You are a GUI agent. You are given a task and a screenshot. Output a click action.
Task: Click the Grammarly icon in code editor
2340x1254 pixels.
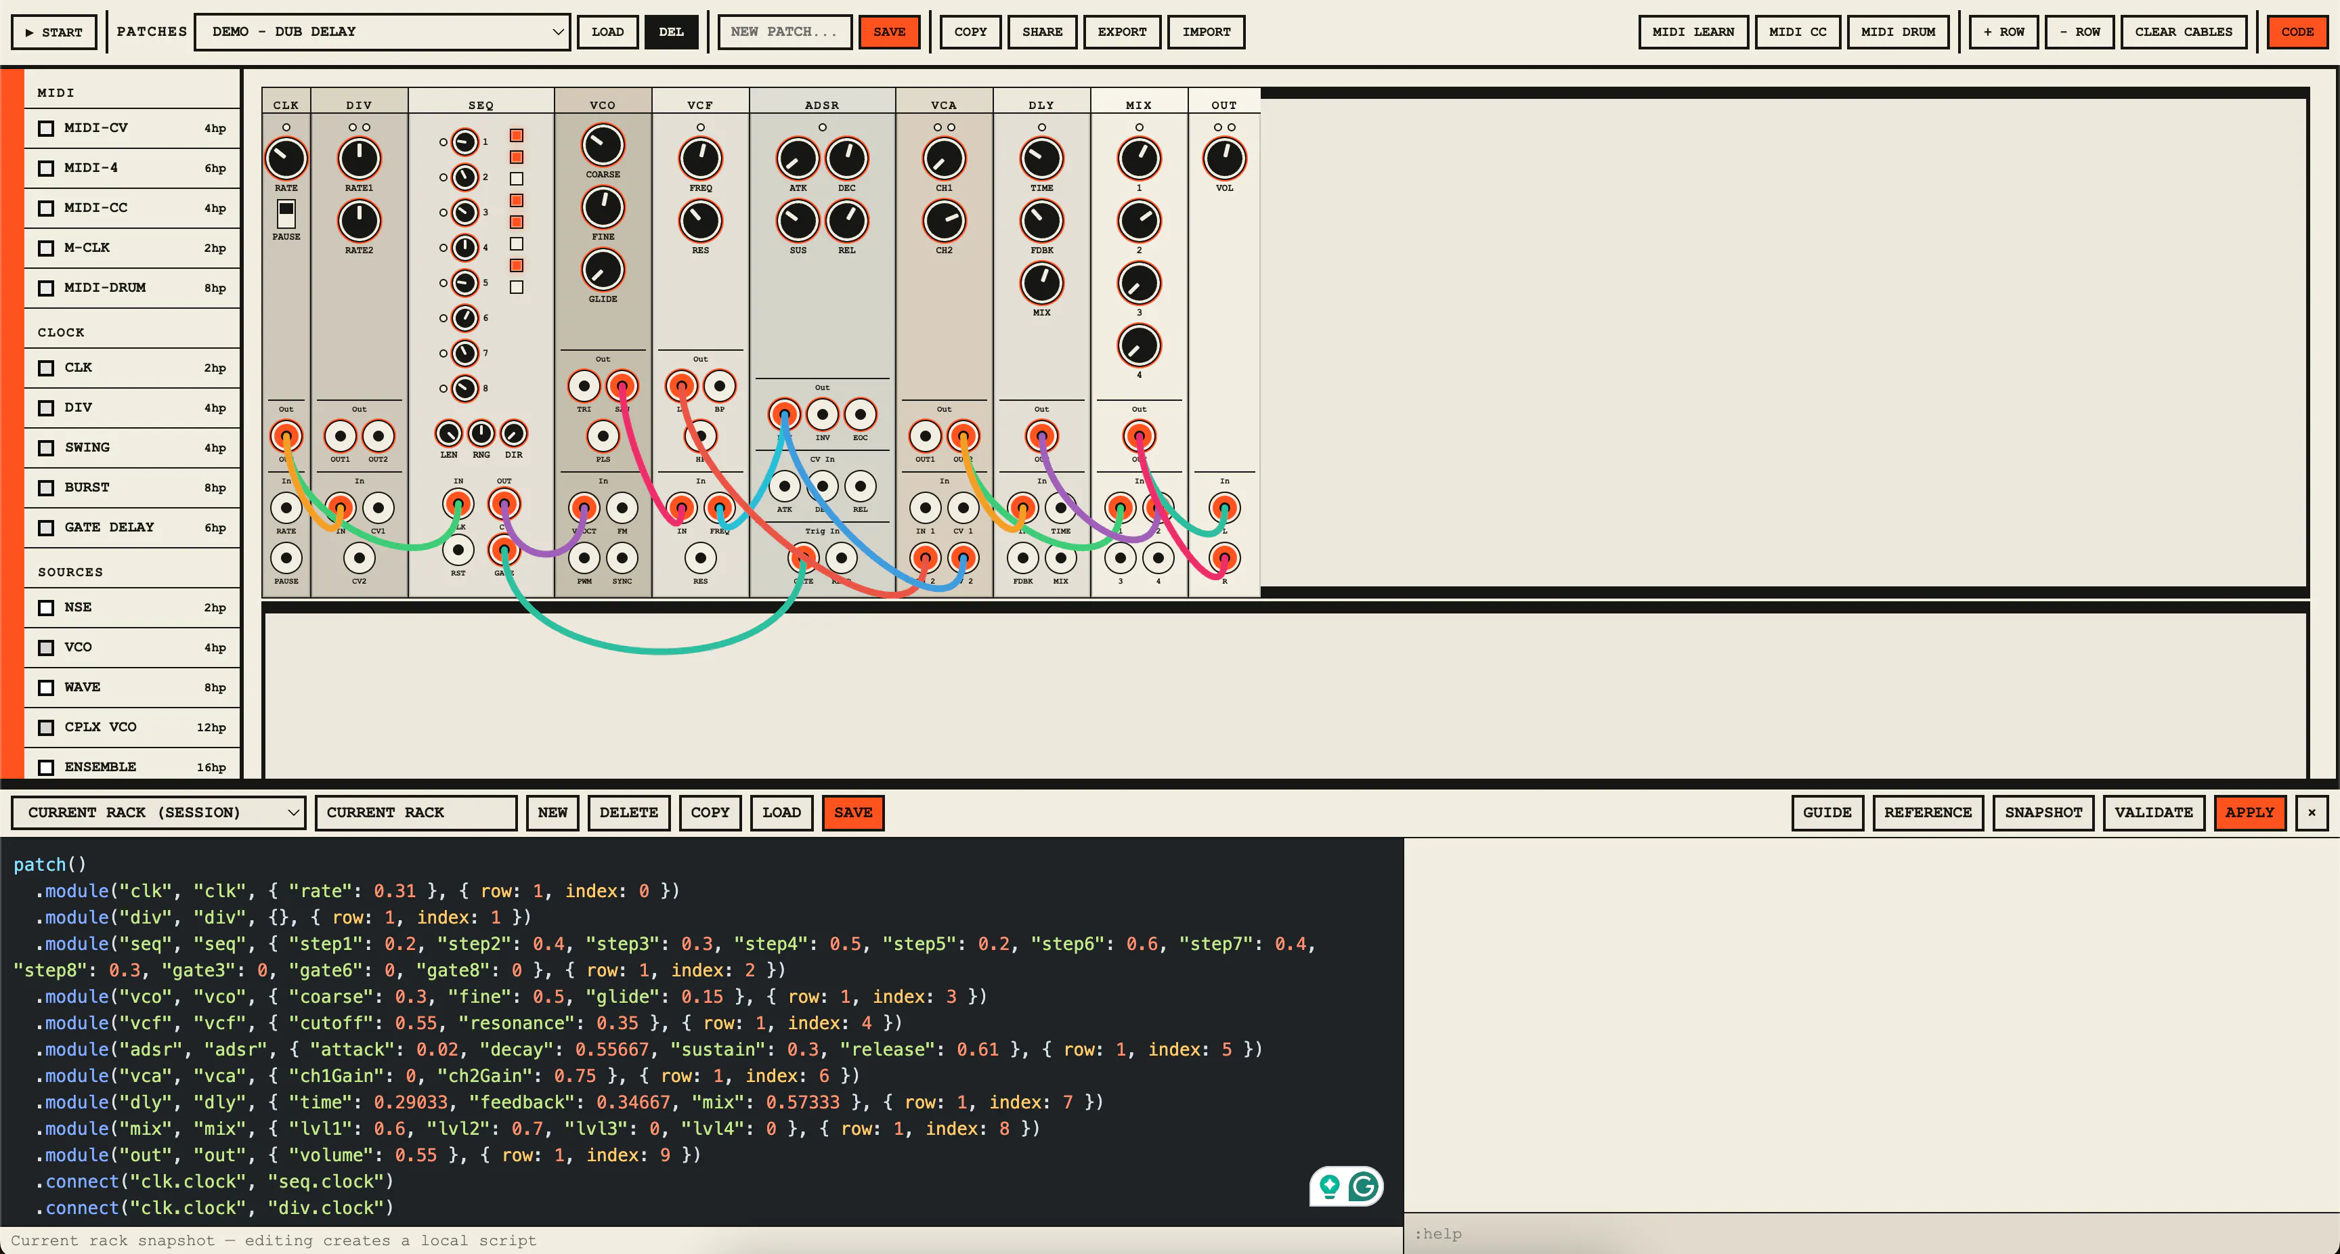click(1362, 1186)
